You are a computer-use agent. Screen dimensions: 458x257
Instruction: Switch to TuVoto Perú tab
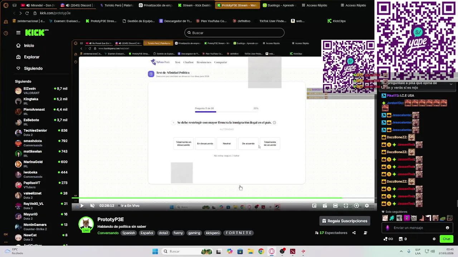pos(116,5)
